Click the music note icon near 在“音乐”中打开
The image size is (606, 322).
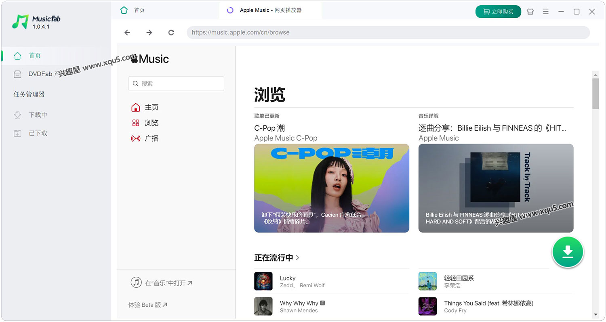[x=136, y=282]
